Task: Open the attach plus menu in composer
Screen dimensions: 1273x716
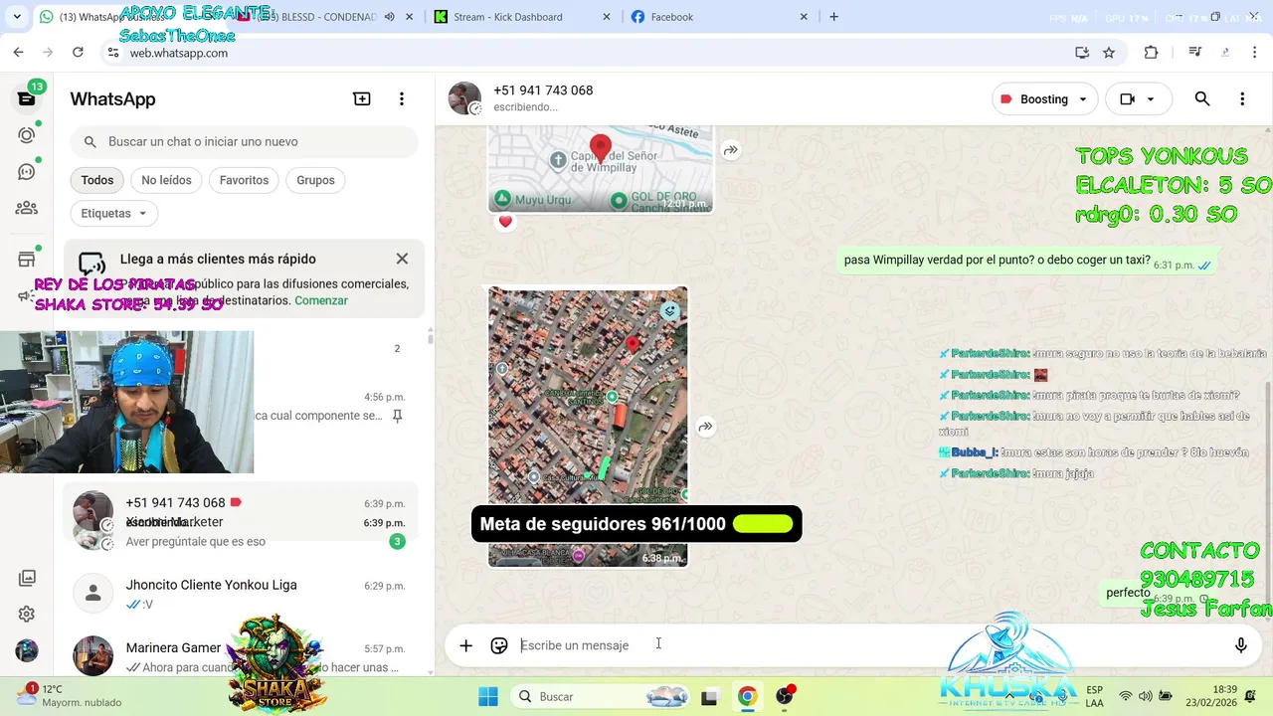Action: point(465,645)
